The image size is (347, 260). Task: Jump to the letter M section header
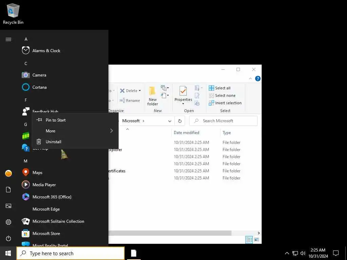pos(26,161)
